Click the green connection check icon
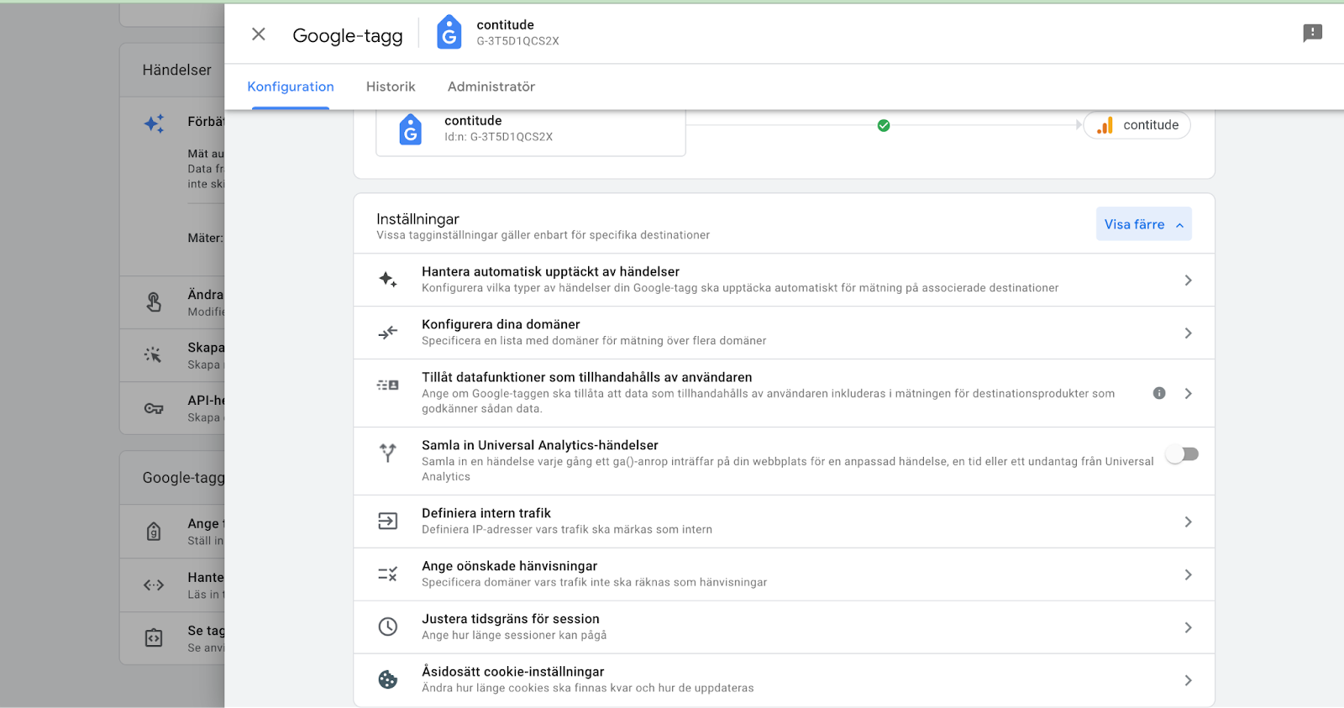Image resolution: width=1344 pixels, height=708 pixels. (x=884, y=125)
